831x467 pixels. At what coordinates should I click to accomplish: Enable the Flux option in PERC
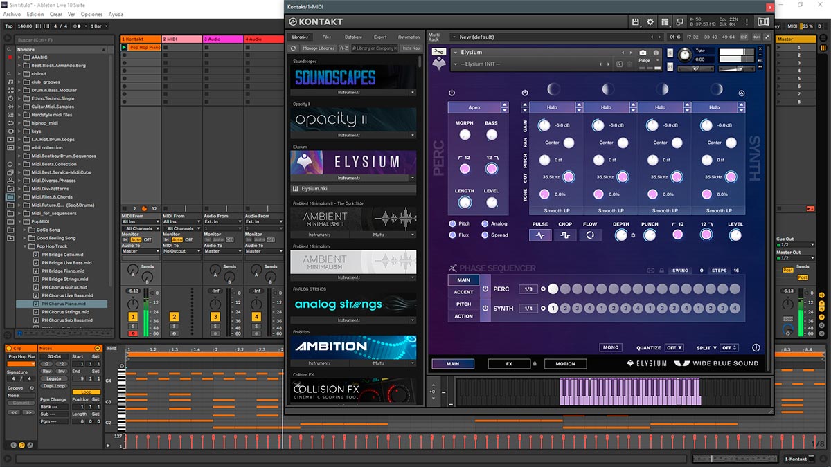click(x=453, y=235)
